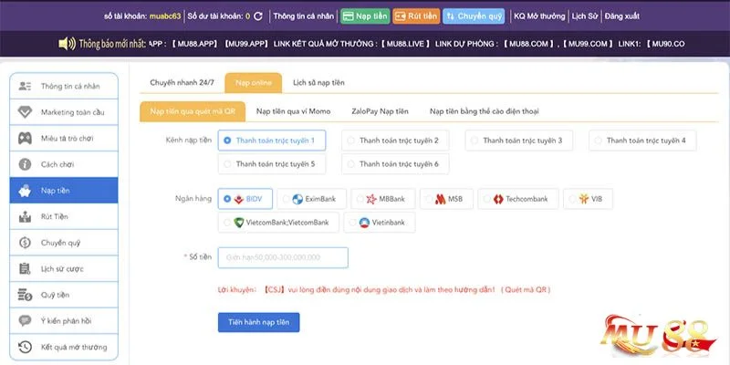
Task: Open Ý kiến phản hồi sidebar item
Action: (64, 321)
